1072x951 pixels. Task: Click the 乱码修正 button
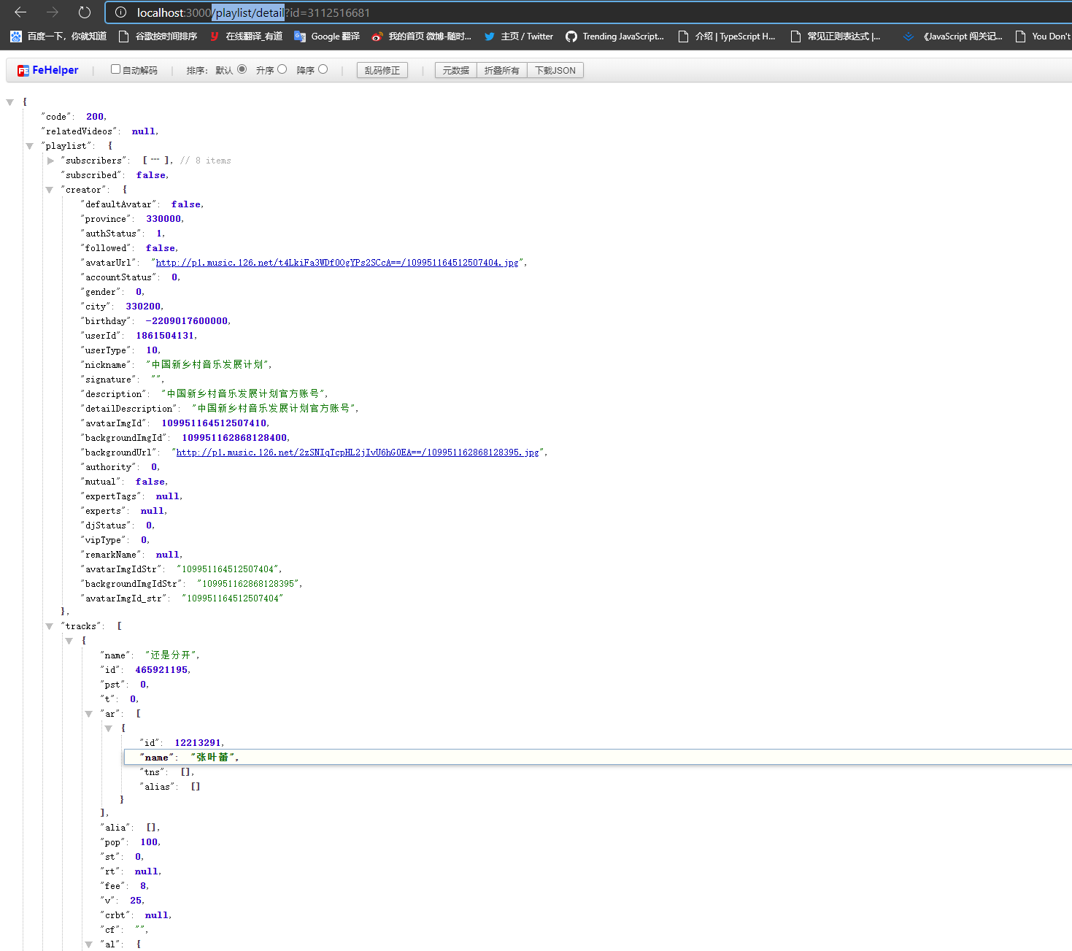click(x=382, y=69)
